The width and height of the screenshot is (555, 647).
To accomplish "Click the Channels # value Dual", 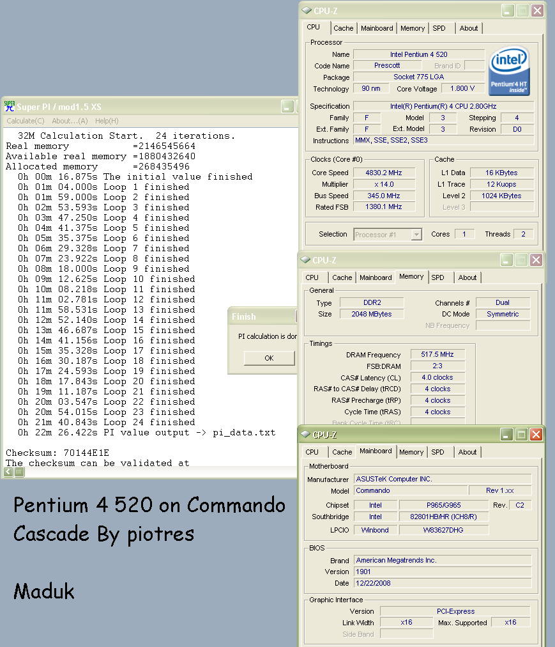I will pyautogui.click(x=503, y=302).
